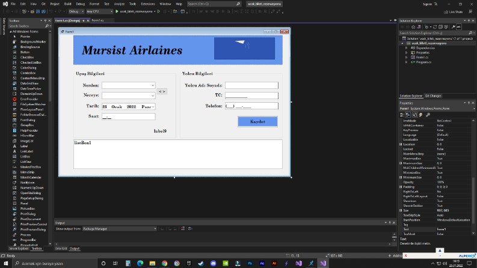Switch to Server Explorer tab
477x268 pixels.
[x=19, y=249]
